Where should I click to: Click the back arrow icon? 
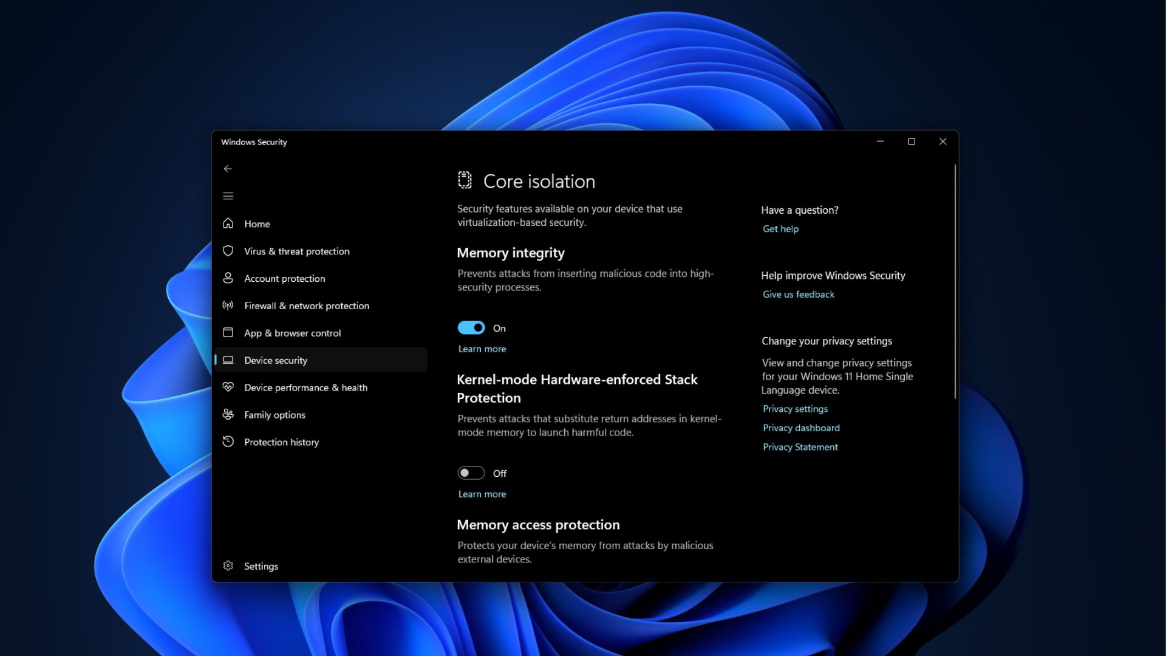point(228,169)
